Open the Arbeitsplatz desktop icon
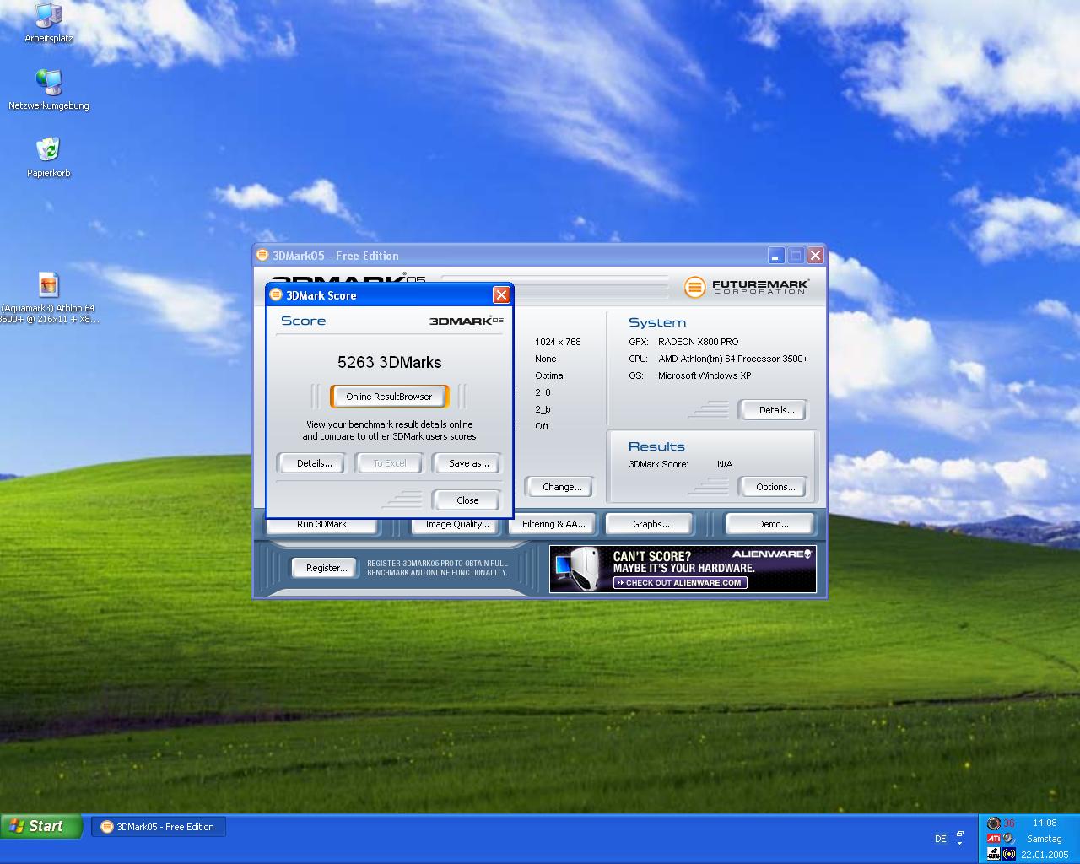The height and width of the screenshot is (864, 1080). pos(49,23)
